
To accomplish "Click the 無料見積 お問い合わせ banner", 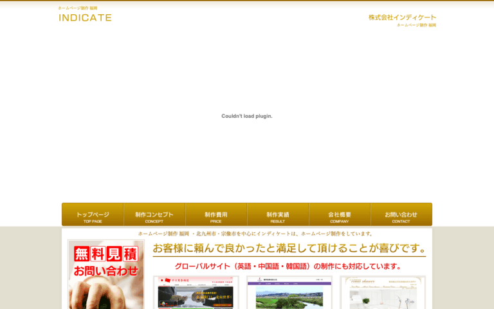I will pyautogui.click(x=106, y=274).
